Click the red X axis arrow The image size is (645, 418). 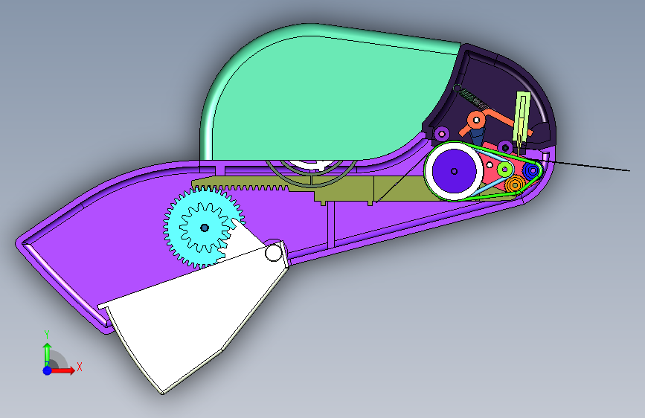pyautogui.click(x=63, y=370)
